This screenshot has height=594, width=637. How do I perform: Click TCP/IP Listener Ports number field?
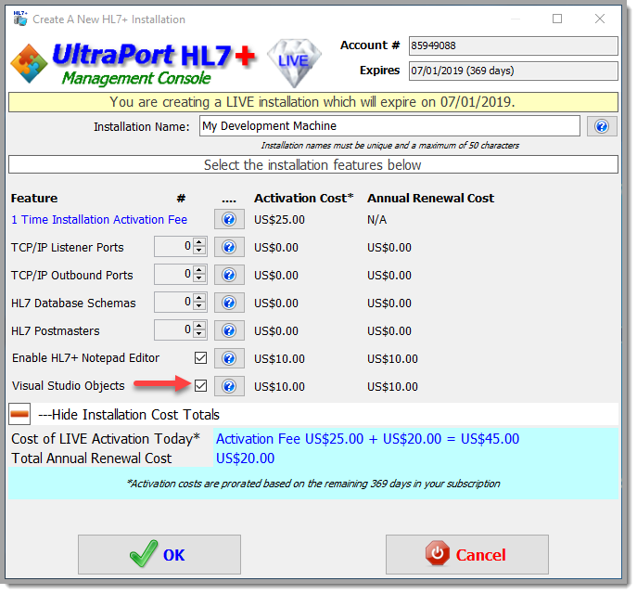pos(174,247)
